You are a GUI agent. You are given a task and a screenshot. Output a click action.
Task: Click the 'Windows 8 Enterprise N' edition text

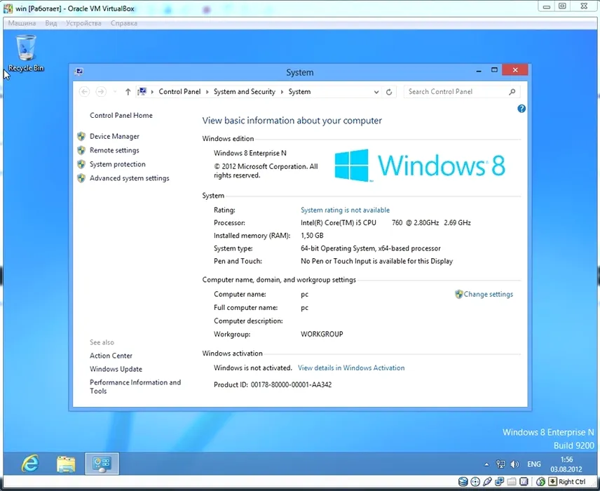pos(250,153)
